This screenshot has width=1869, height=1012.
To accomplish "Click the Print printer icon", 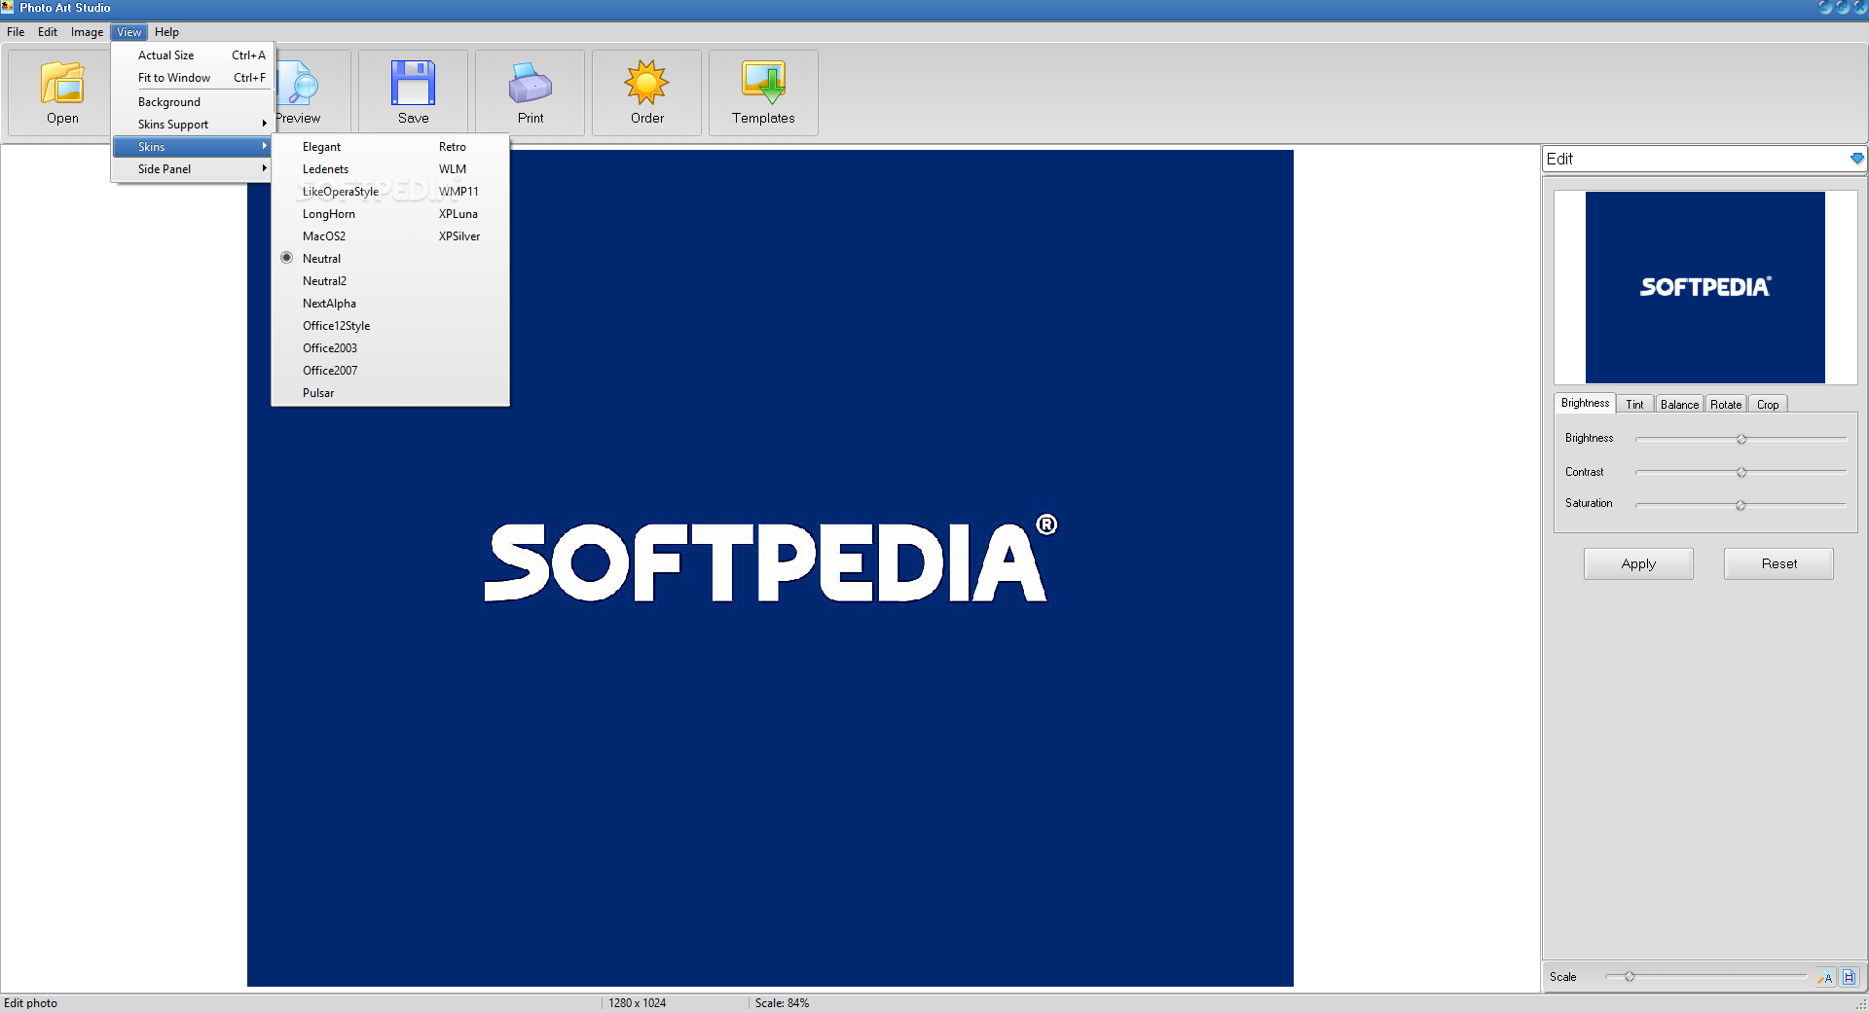I will click(531, 84).
